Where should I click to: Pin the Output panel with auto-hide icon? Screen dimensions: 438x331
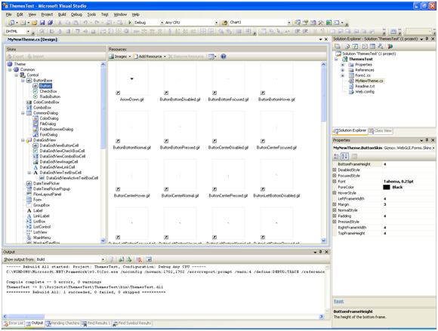pos(321,252)
